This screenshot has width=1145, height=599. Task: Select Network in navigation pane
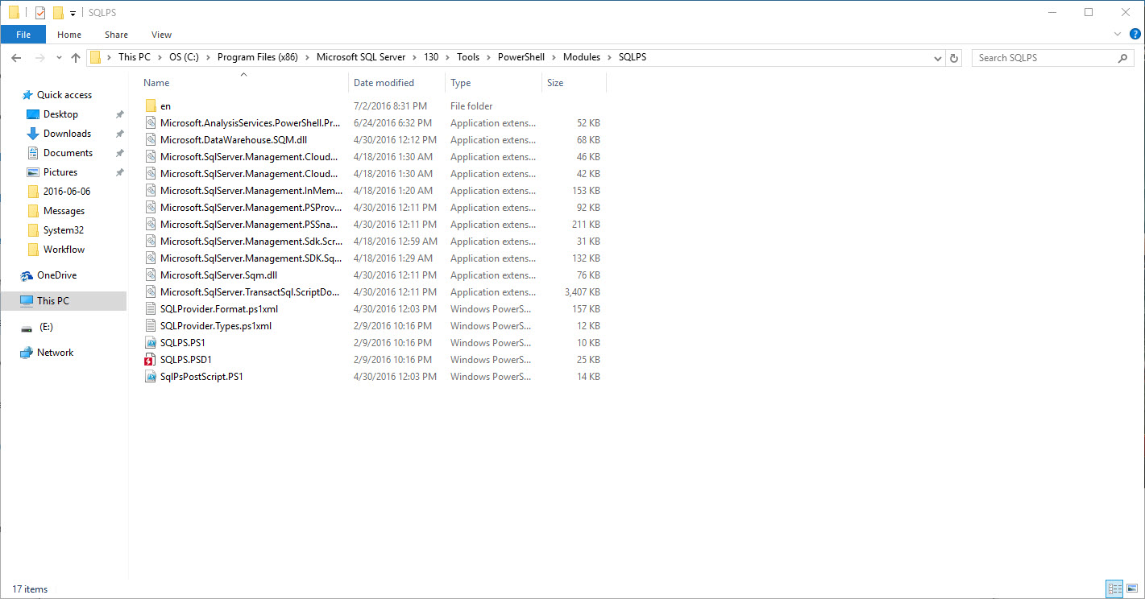coord(55,353)
